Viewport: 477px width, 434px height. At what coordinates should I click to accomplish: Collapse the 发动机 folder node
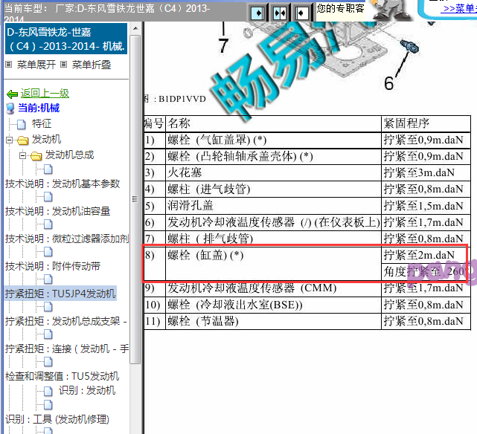pyautogui.click(x=9, y=140)
